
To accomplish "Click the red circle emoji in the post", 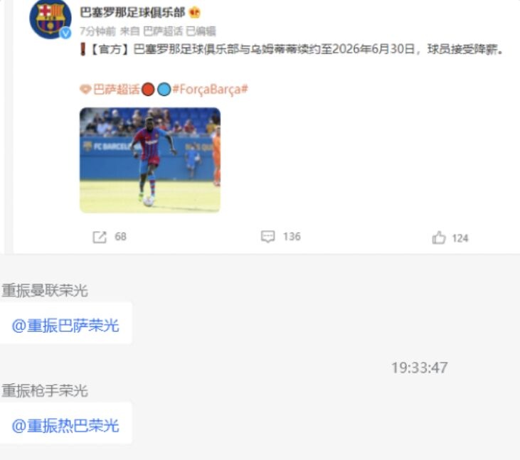I will pos(148,90).
